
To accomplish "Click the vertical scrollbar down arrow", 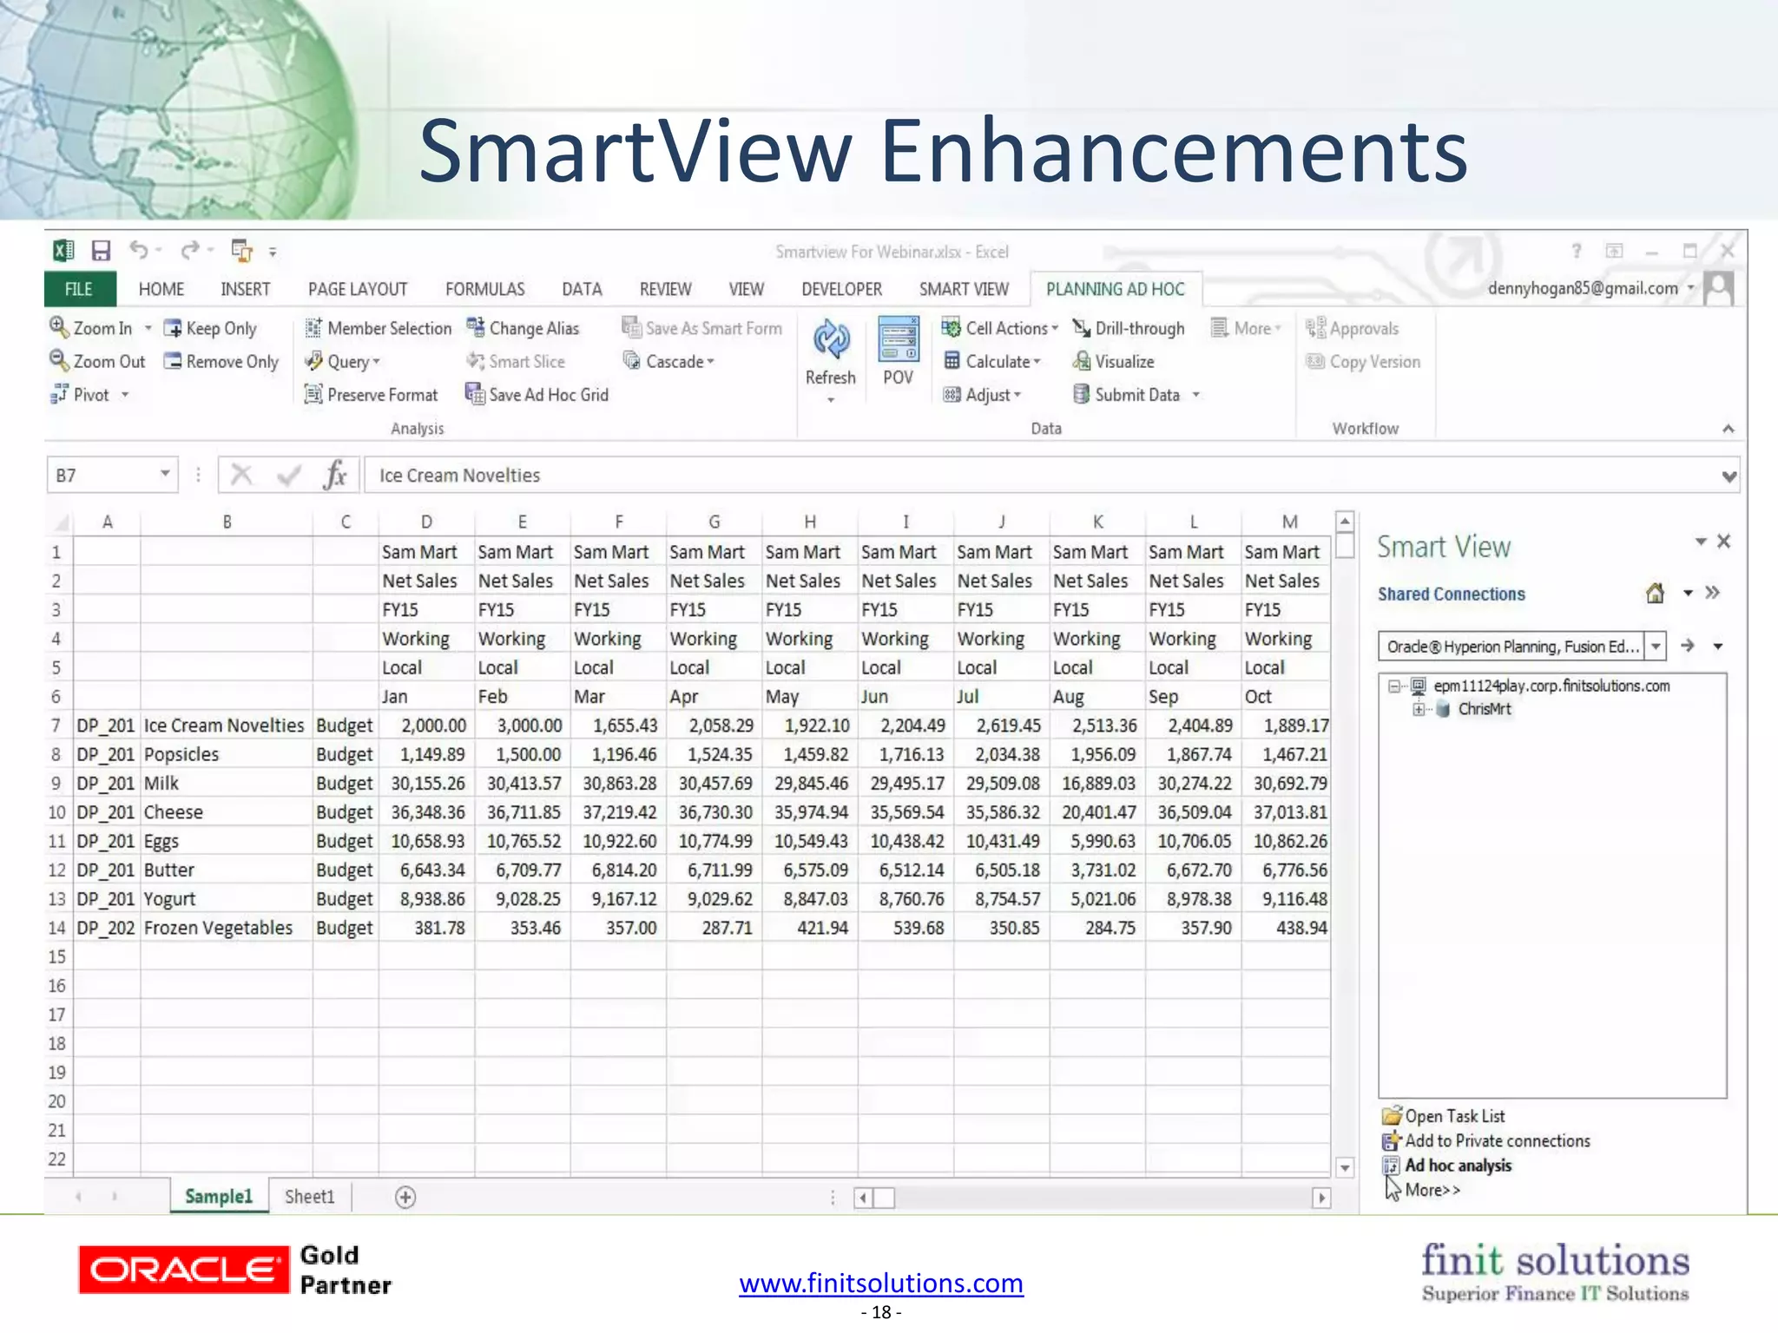I will click(1345, 1167).
